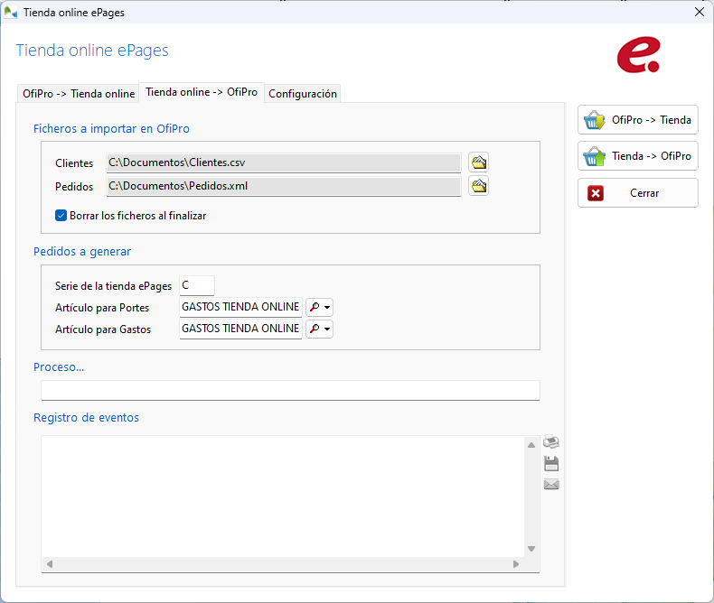The width and height of the screenshot is (714, 603).
Task: Click the save event log floppy icon
Action: (551, 464)
